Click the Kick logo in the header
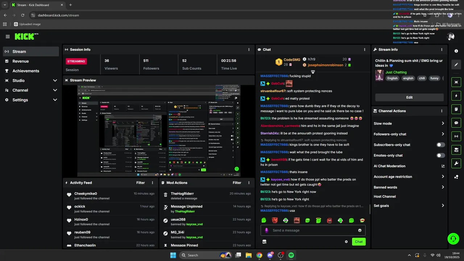The width and height of the screenshot is (464, 261). (26, 36)
